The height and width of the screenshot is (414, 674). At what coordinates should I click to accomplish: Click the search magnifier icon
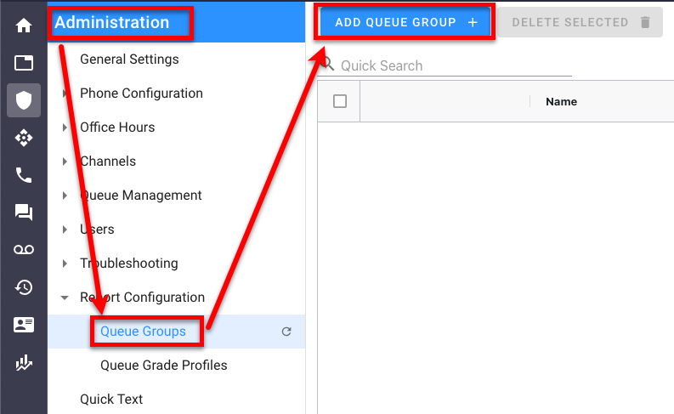click(x=327, y=65)
